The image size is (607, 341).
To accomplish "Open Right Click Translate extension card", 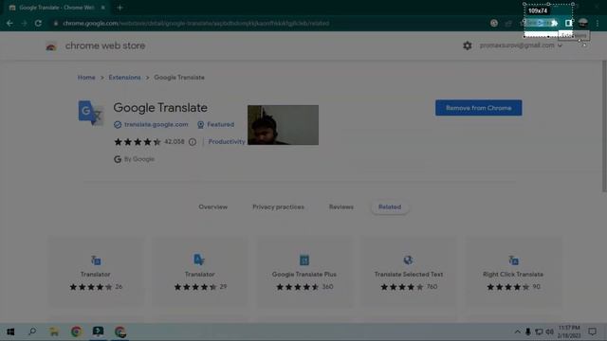I will click(x=513, y=272).
